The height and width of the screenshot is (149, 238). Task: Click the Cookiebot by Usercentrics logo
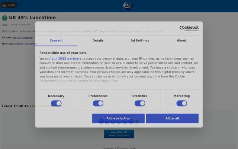coord(189,28)
